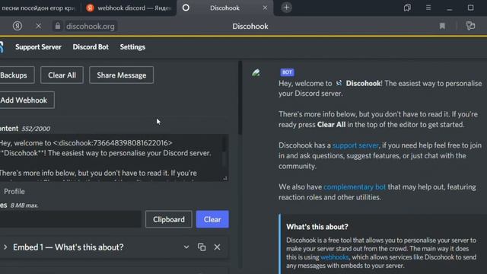This screenshot has width=487, height=274.
Task: Click the 'What's this about?' embed title
Action: pyautogui.click(x=317, y=227)
